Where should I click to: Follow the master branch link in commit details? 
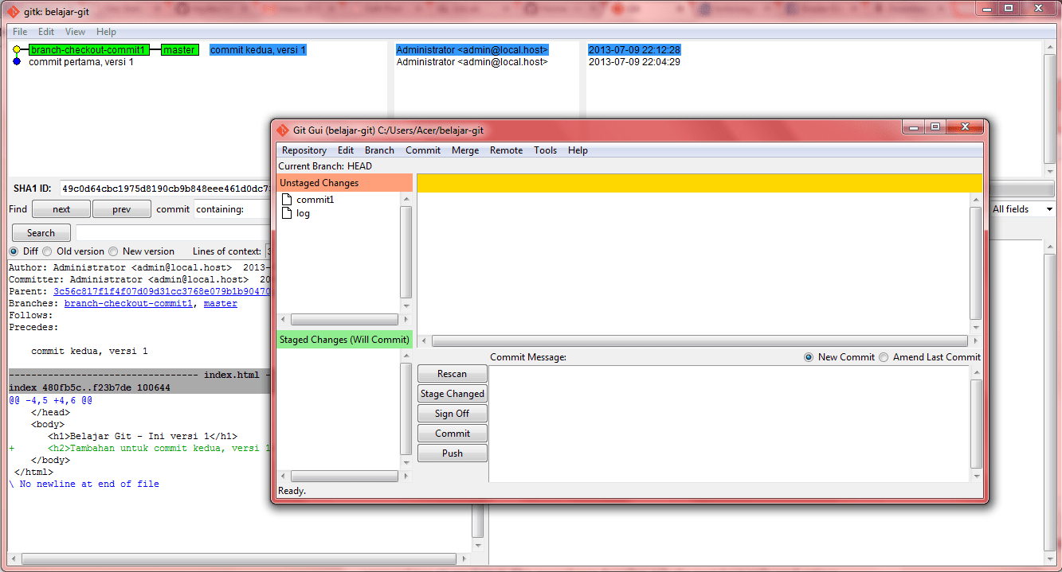click(220, 303)
